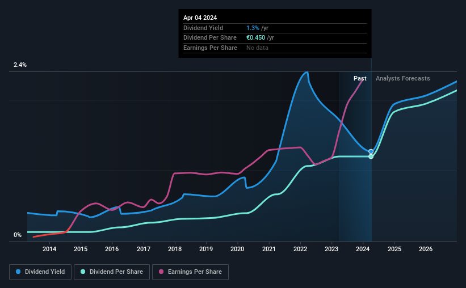
Task: Toggle the Dividend Per Share legend button
Action: [112, 272]
